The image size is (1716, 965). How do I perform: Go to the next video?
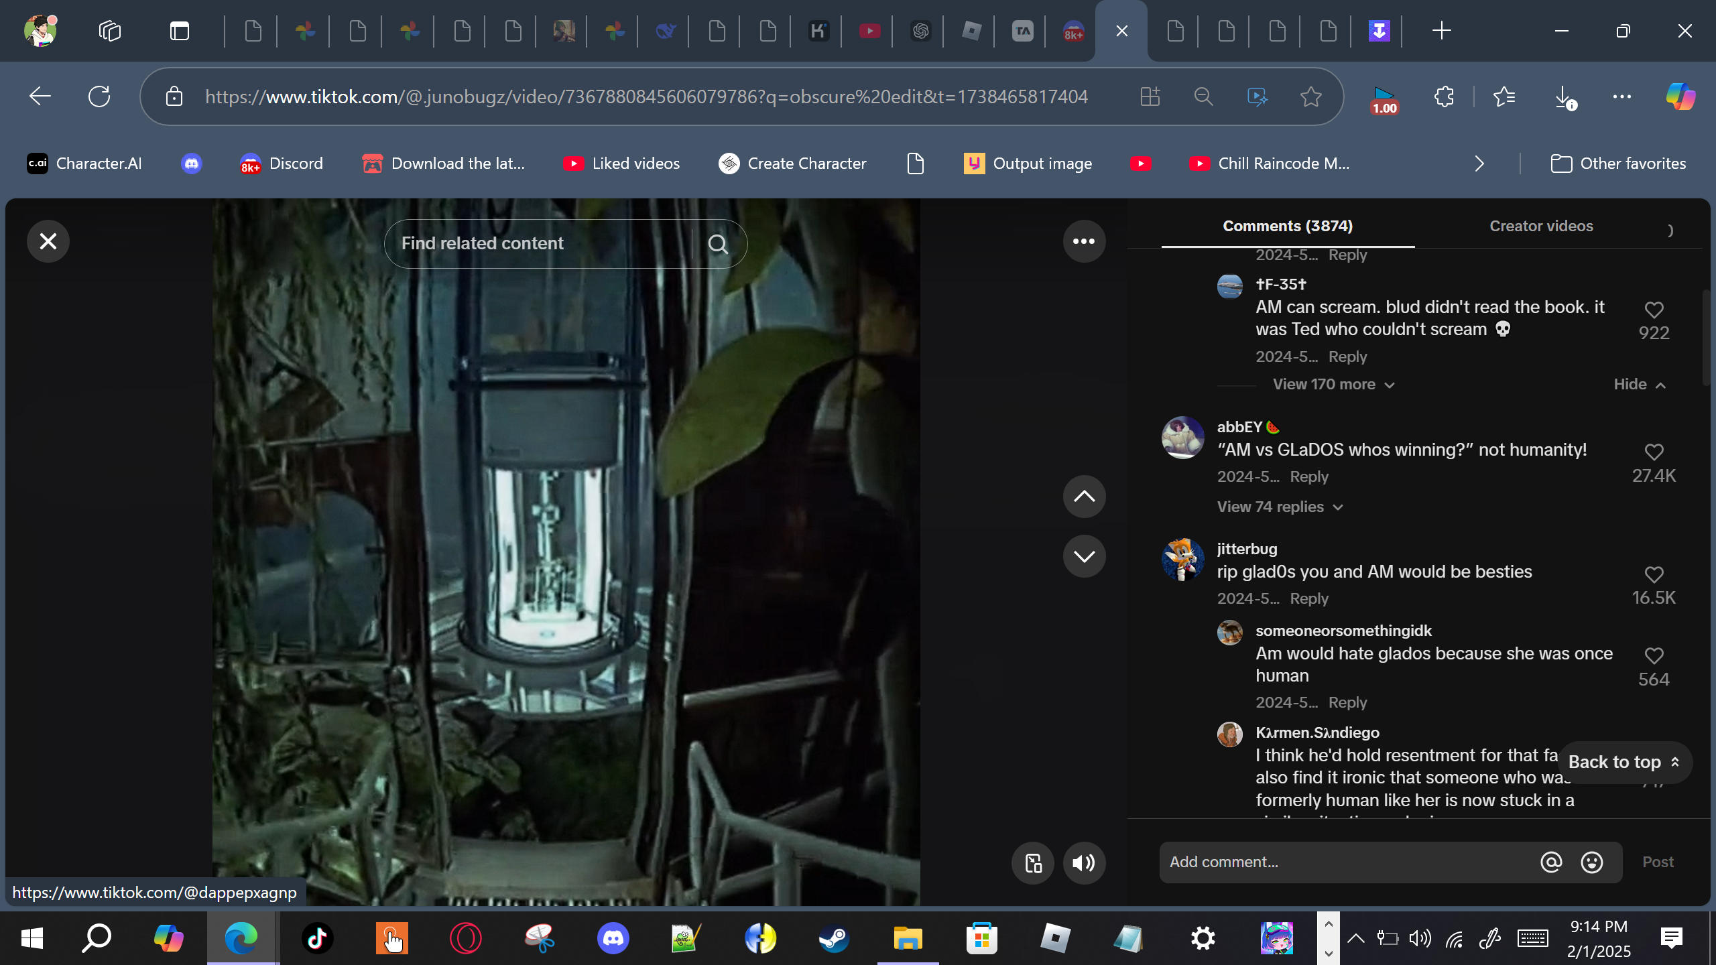pos(1084,556)
